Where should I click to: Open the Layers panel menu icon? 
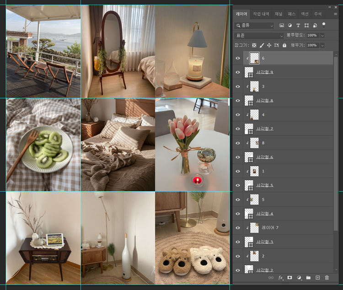click(x=335, y=14)
